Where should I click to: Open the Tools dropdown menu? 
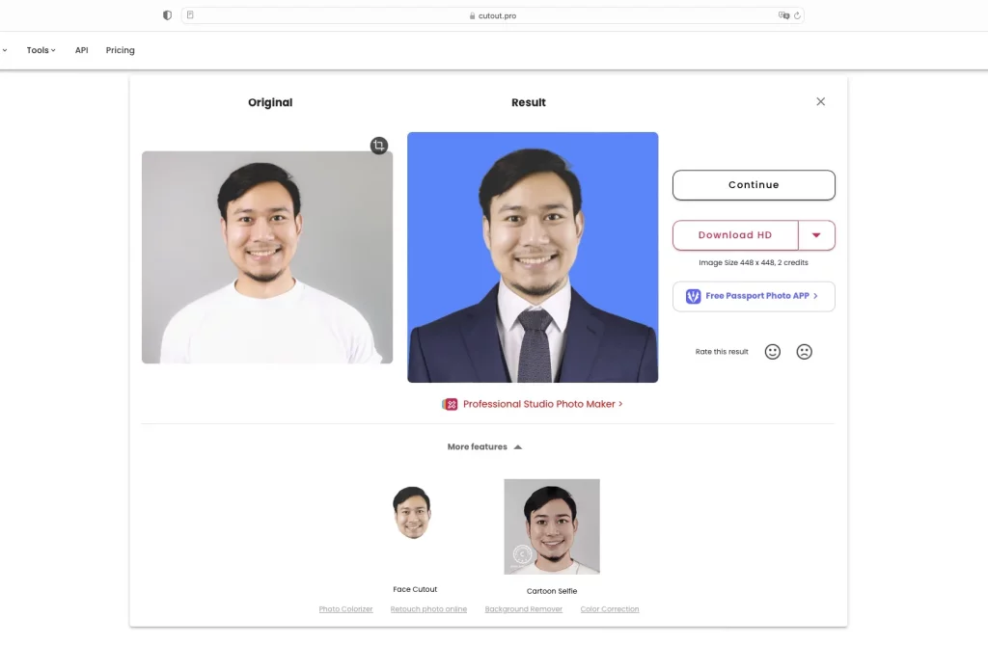pos(41,50)
